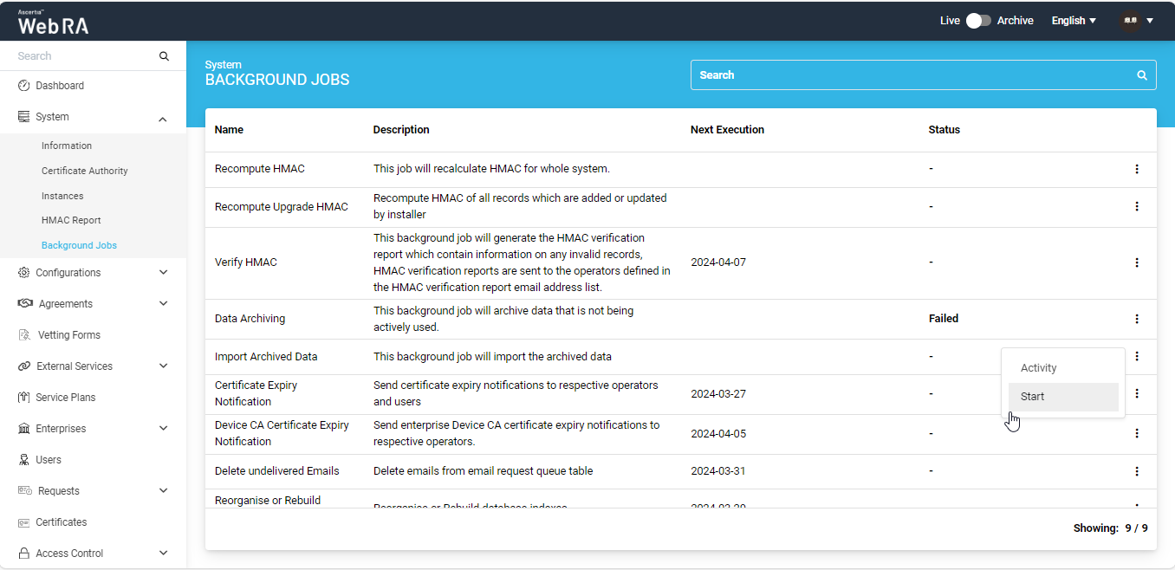
Task: Click the Dashboard gauge icon
Action: tap(24, 86)
